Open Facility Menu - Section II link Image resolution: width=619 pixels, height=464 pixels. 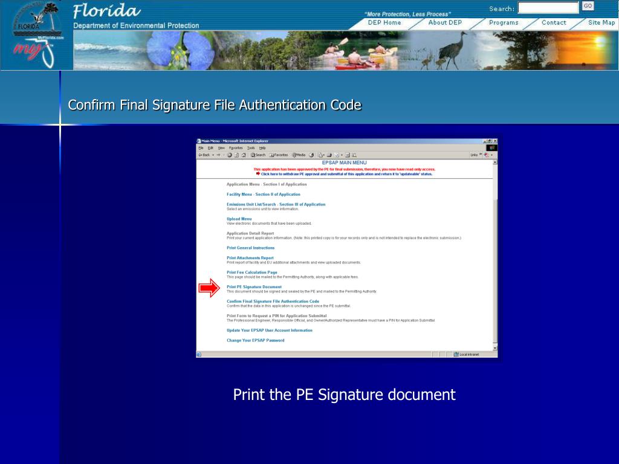[264, 194]
